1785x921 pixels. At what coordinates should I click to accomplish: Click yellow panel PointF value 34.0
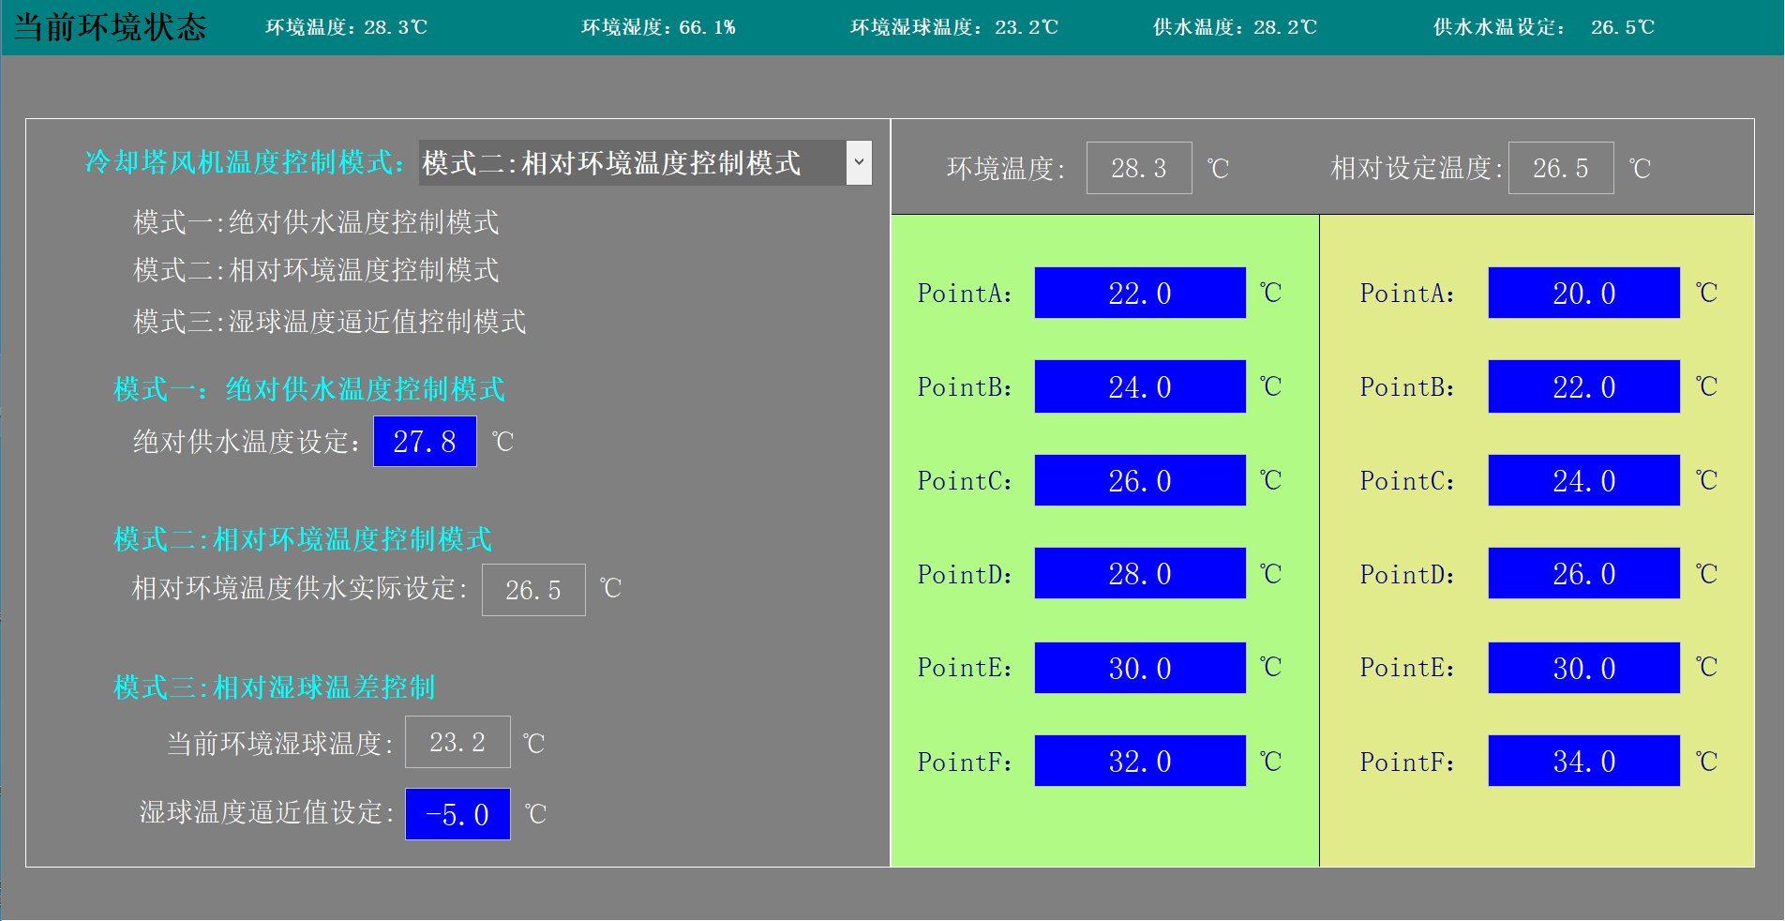(x=1584, y=761)
